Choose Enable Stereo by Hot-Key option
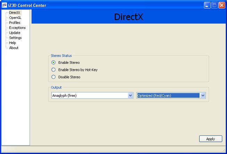The image size is (227, 154). [54, 70]
